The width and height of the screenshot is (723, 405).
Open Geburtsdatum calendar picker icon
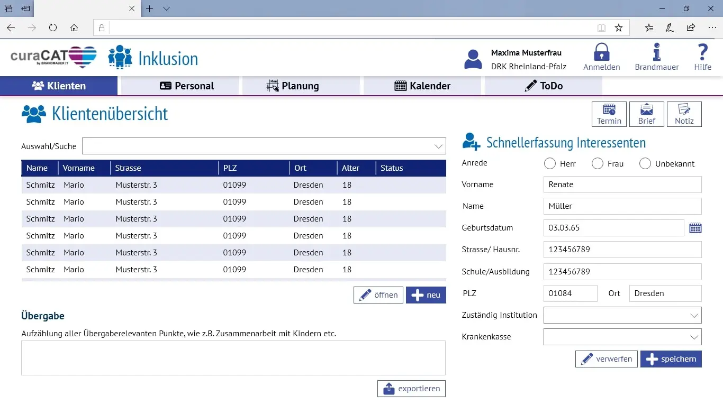695,228
